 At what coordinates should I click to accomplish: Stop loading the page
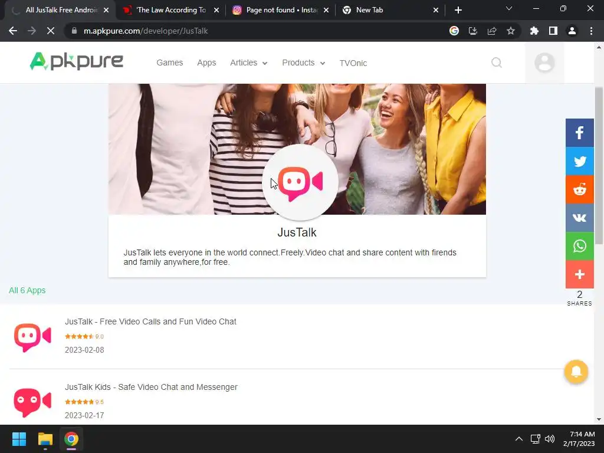coord(51,31)
